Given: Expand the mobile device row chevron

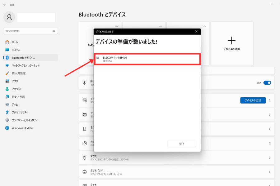Looking at the screenshot, I should 270,129.
